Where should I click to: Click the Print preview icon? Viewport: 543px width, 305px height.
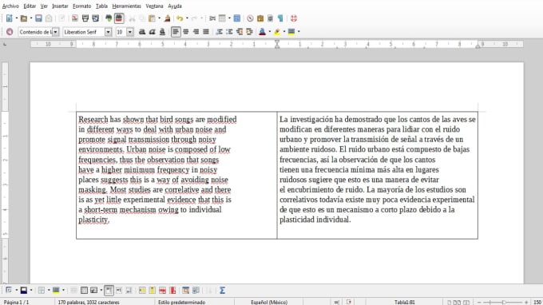(96, 18)
